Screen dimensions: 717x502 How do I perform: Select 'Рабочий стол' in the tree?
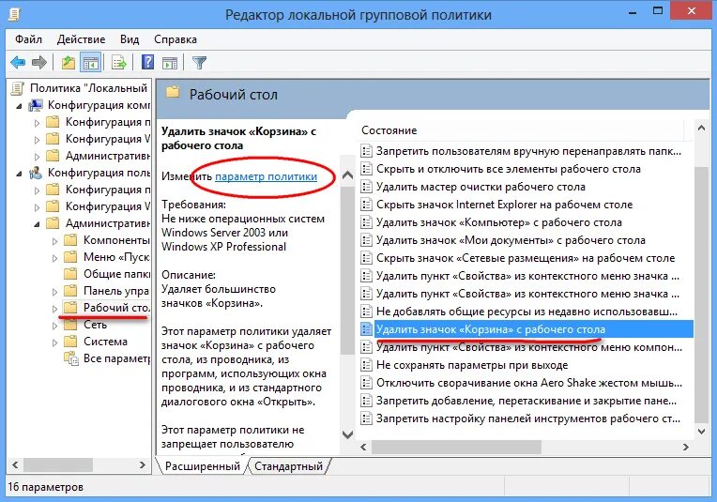[x=116, y=308]
